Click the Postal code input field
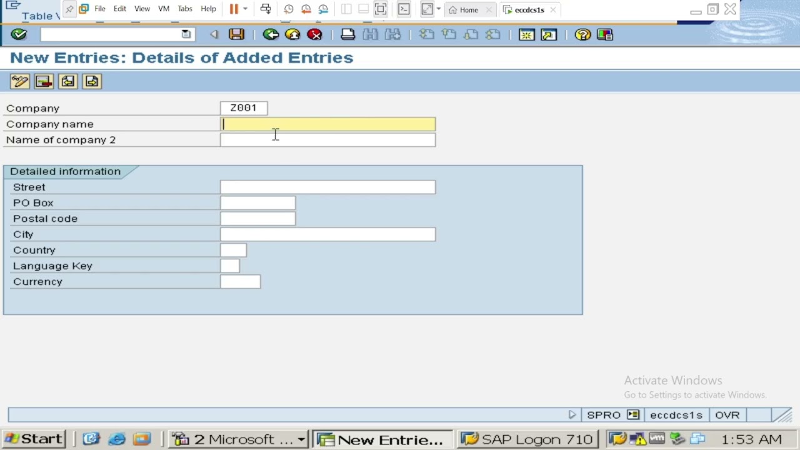800x450 pixels. [x=257, y=218]
